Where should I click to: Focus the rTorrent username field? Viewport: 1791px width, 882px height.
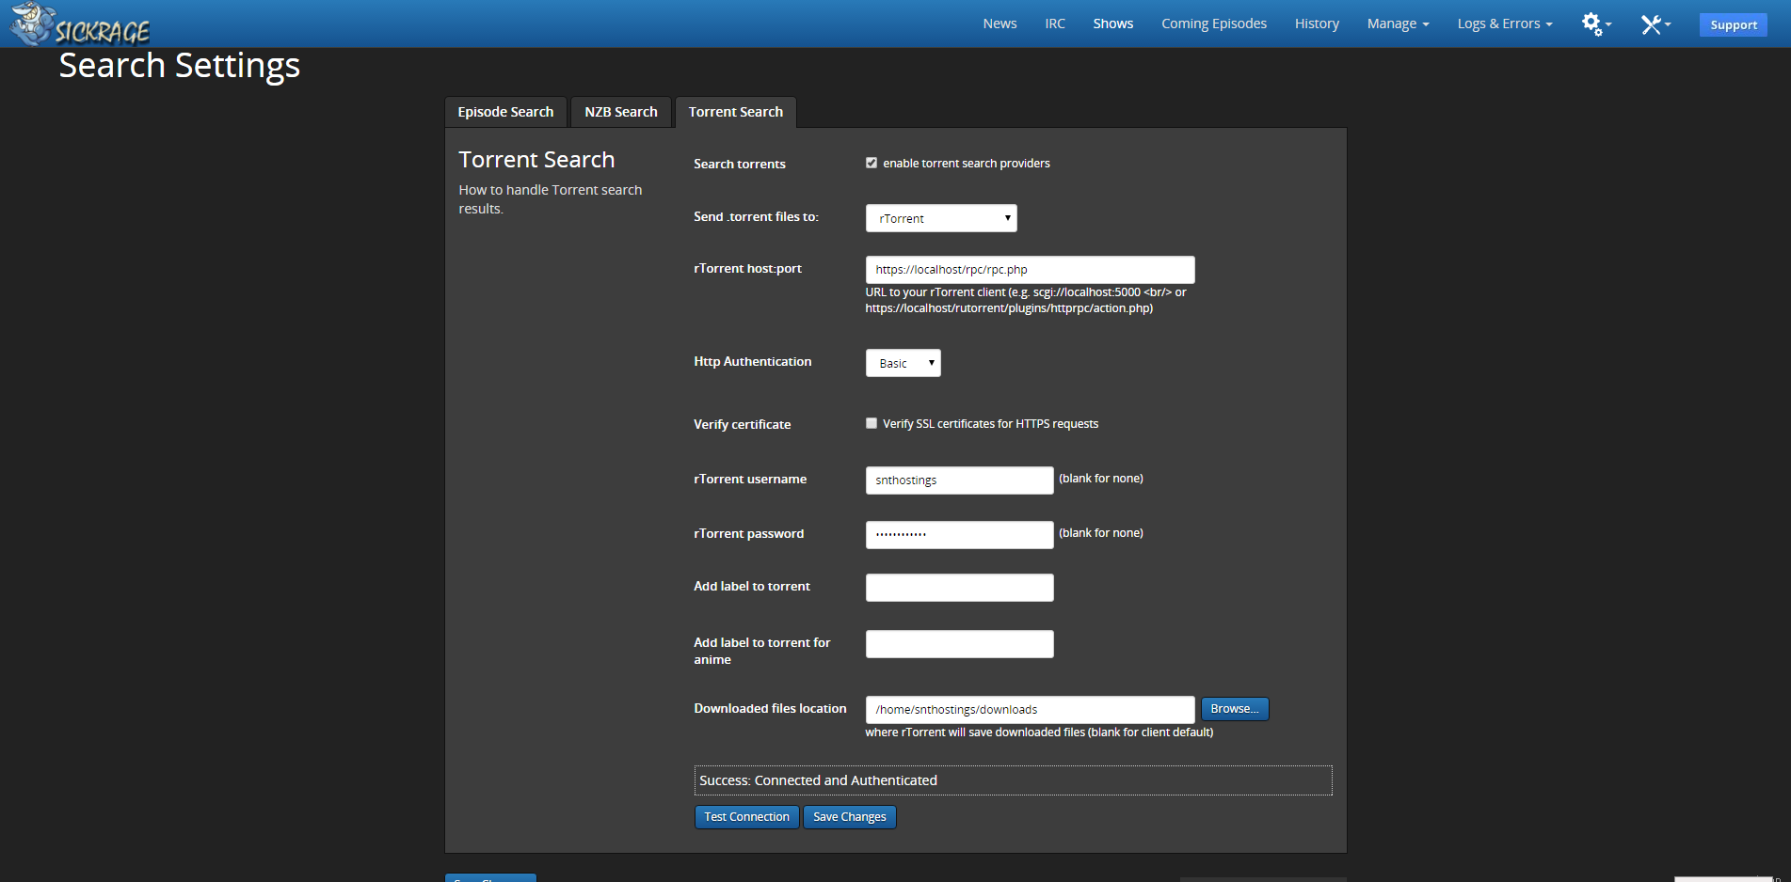960,480
